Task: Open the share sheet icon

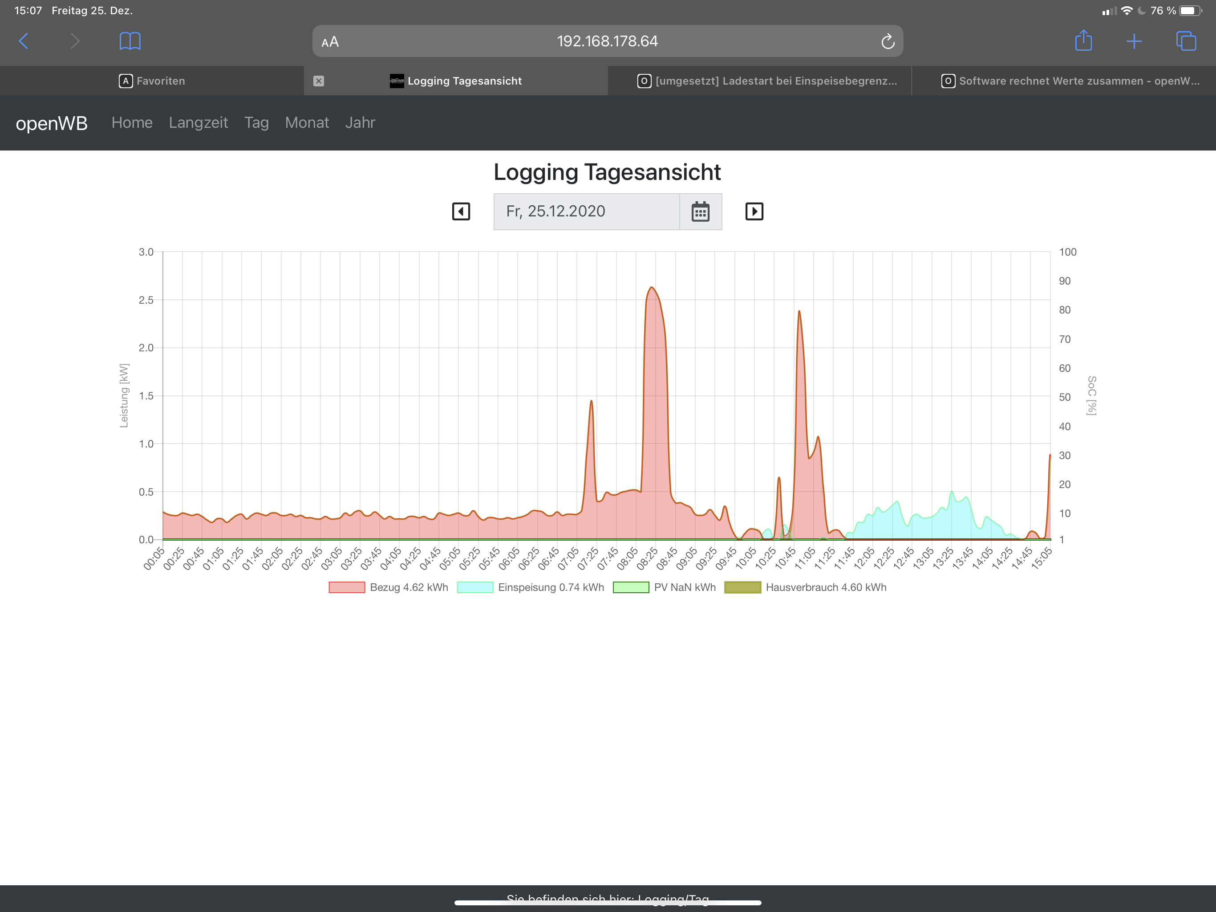Action: tap(1083, 41)
